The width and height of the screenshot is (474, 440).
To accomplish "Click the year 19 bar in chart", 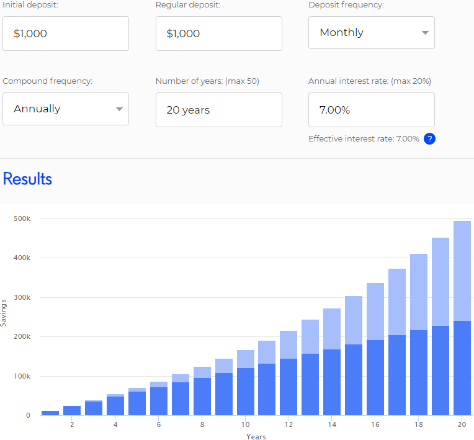I will point(440,326).
